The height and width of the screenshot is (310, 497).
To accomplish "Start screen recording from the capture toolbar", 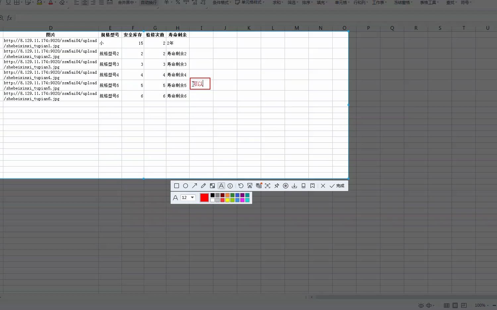I will click(x=285, y=186).
